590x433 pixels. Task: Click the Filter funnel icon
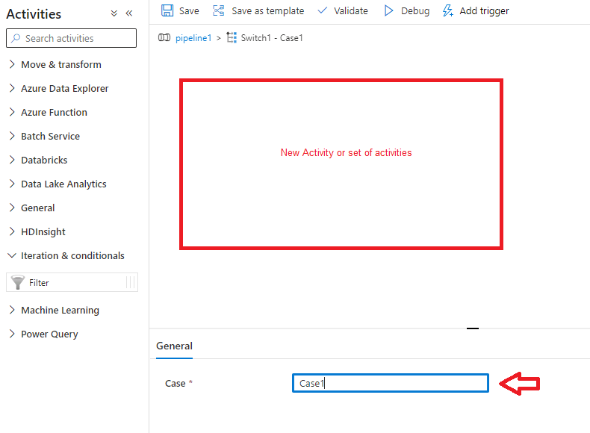tap(19, 282)
